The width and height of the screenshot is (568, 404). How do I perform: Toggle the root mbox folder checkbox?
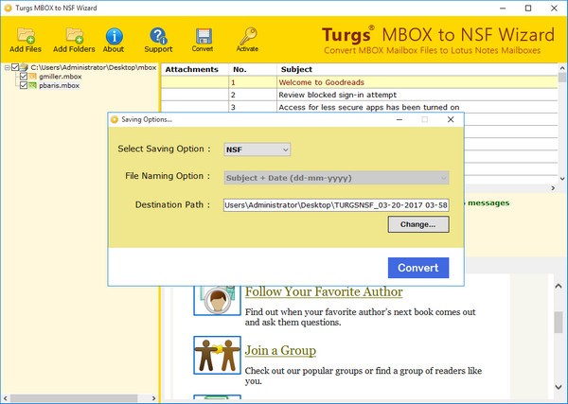click(x=14, y=68)
